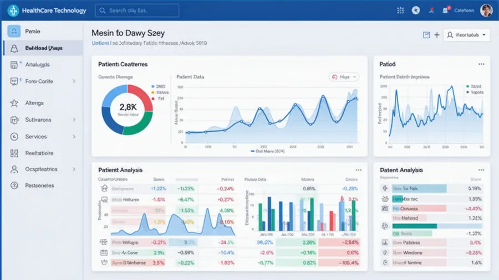Click the red alert icon in header

[431, 11]
